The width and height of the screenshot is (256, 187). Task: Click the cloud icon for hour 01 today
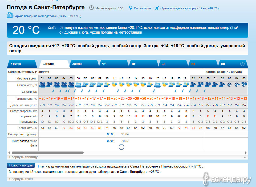tap(42, 85)
